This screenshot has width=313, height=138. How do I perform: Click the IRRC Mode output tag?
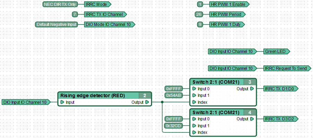(98, 4)
